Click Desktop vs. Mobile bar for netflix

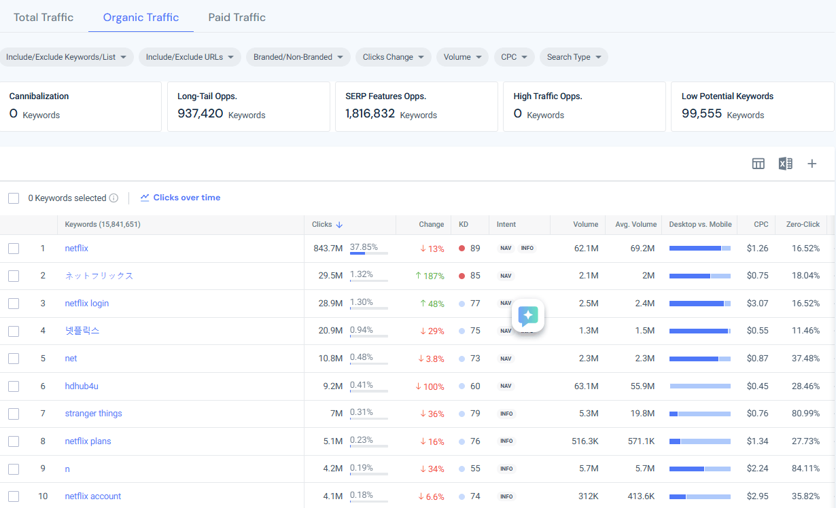(700, 249)
